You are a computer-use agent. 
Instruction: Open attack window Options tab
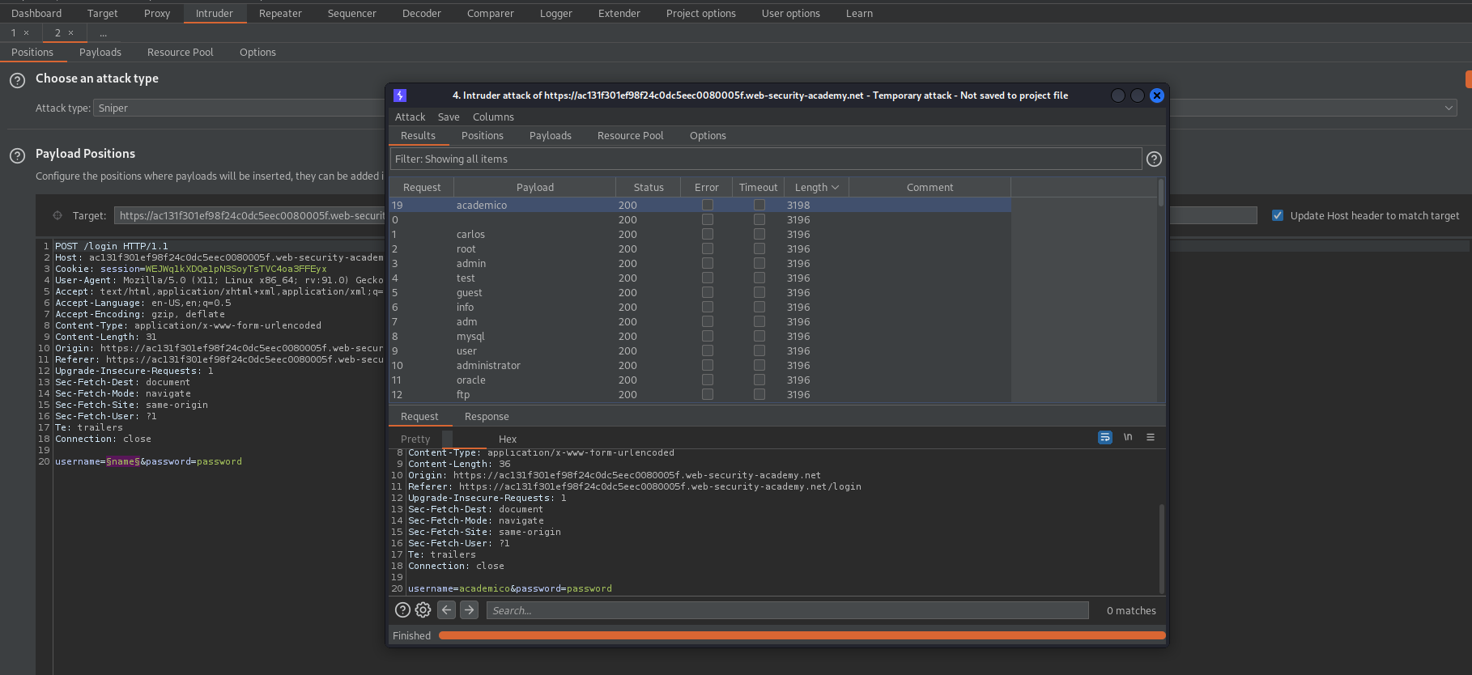(x=708, y=135)
